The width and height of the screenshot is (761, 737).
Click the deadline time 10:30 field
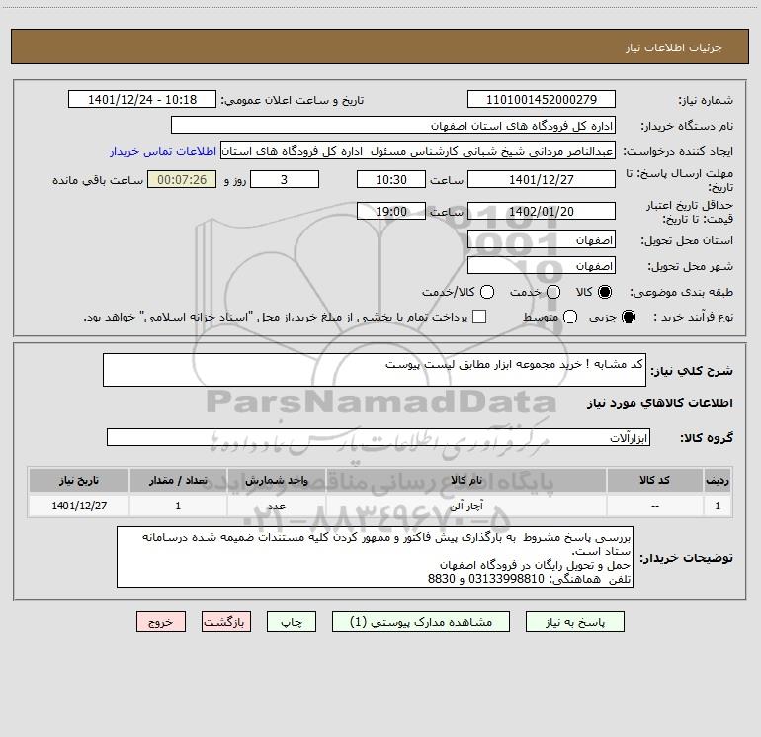391,179
